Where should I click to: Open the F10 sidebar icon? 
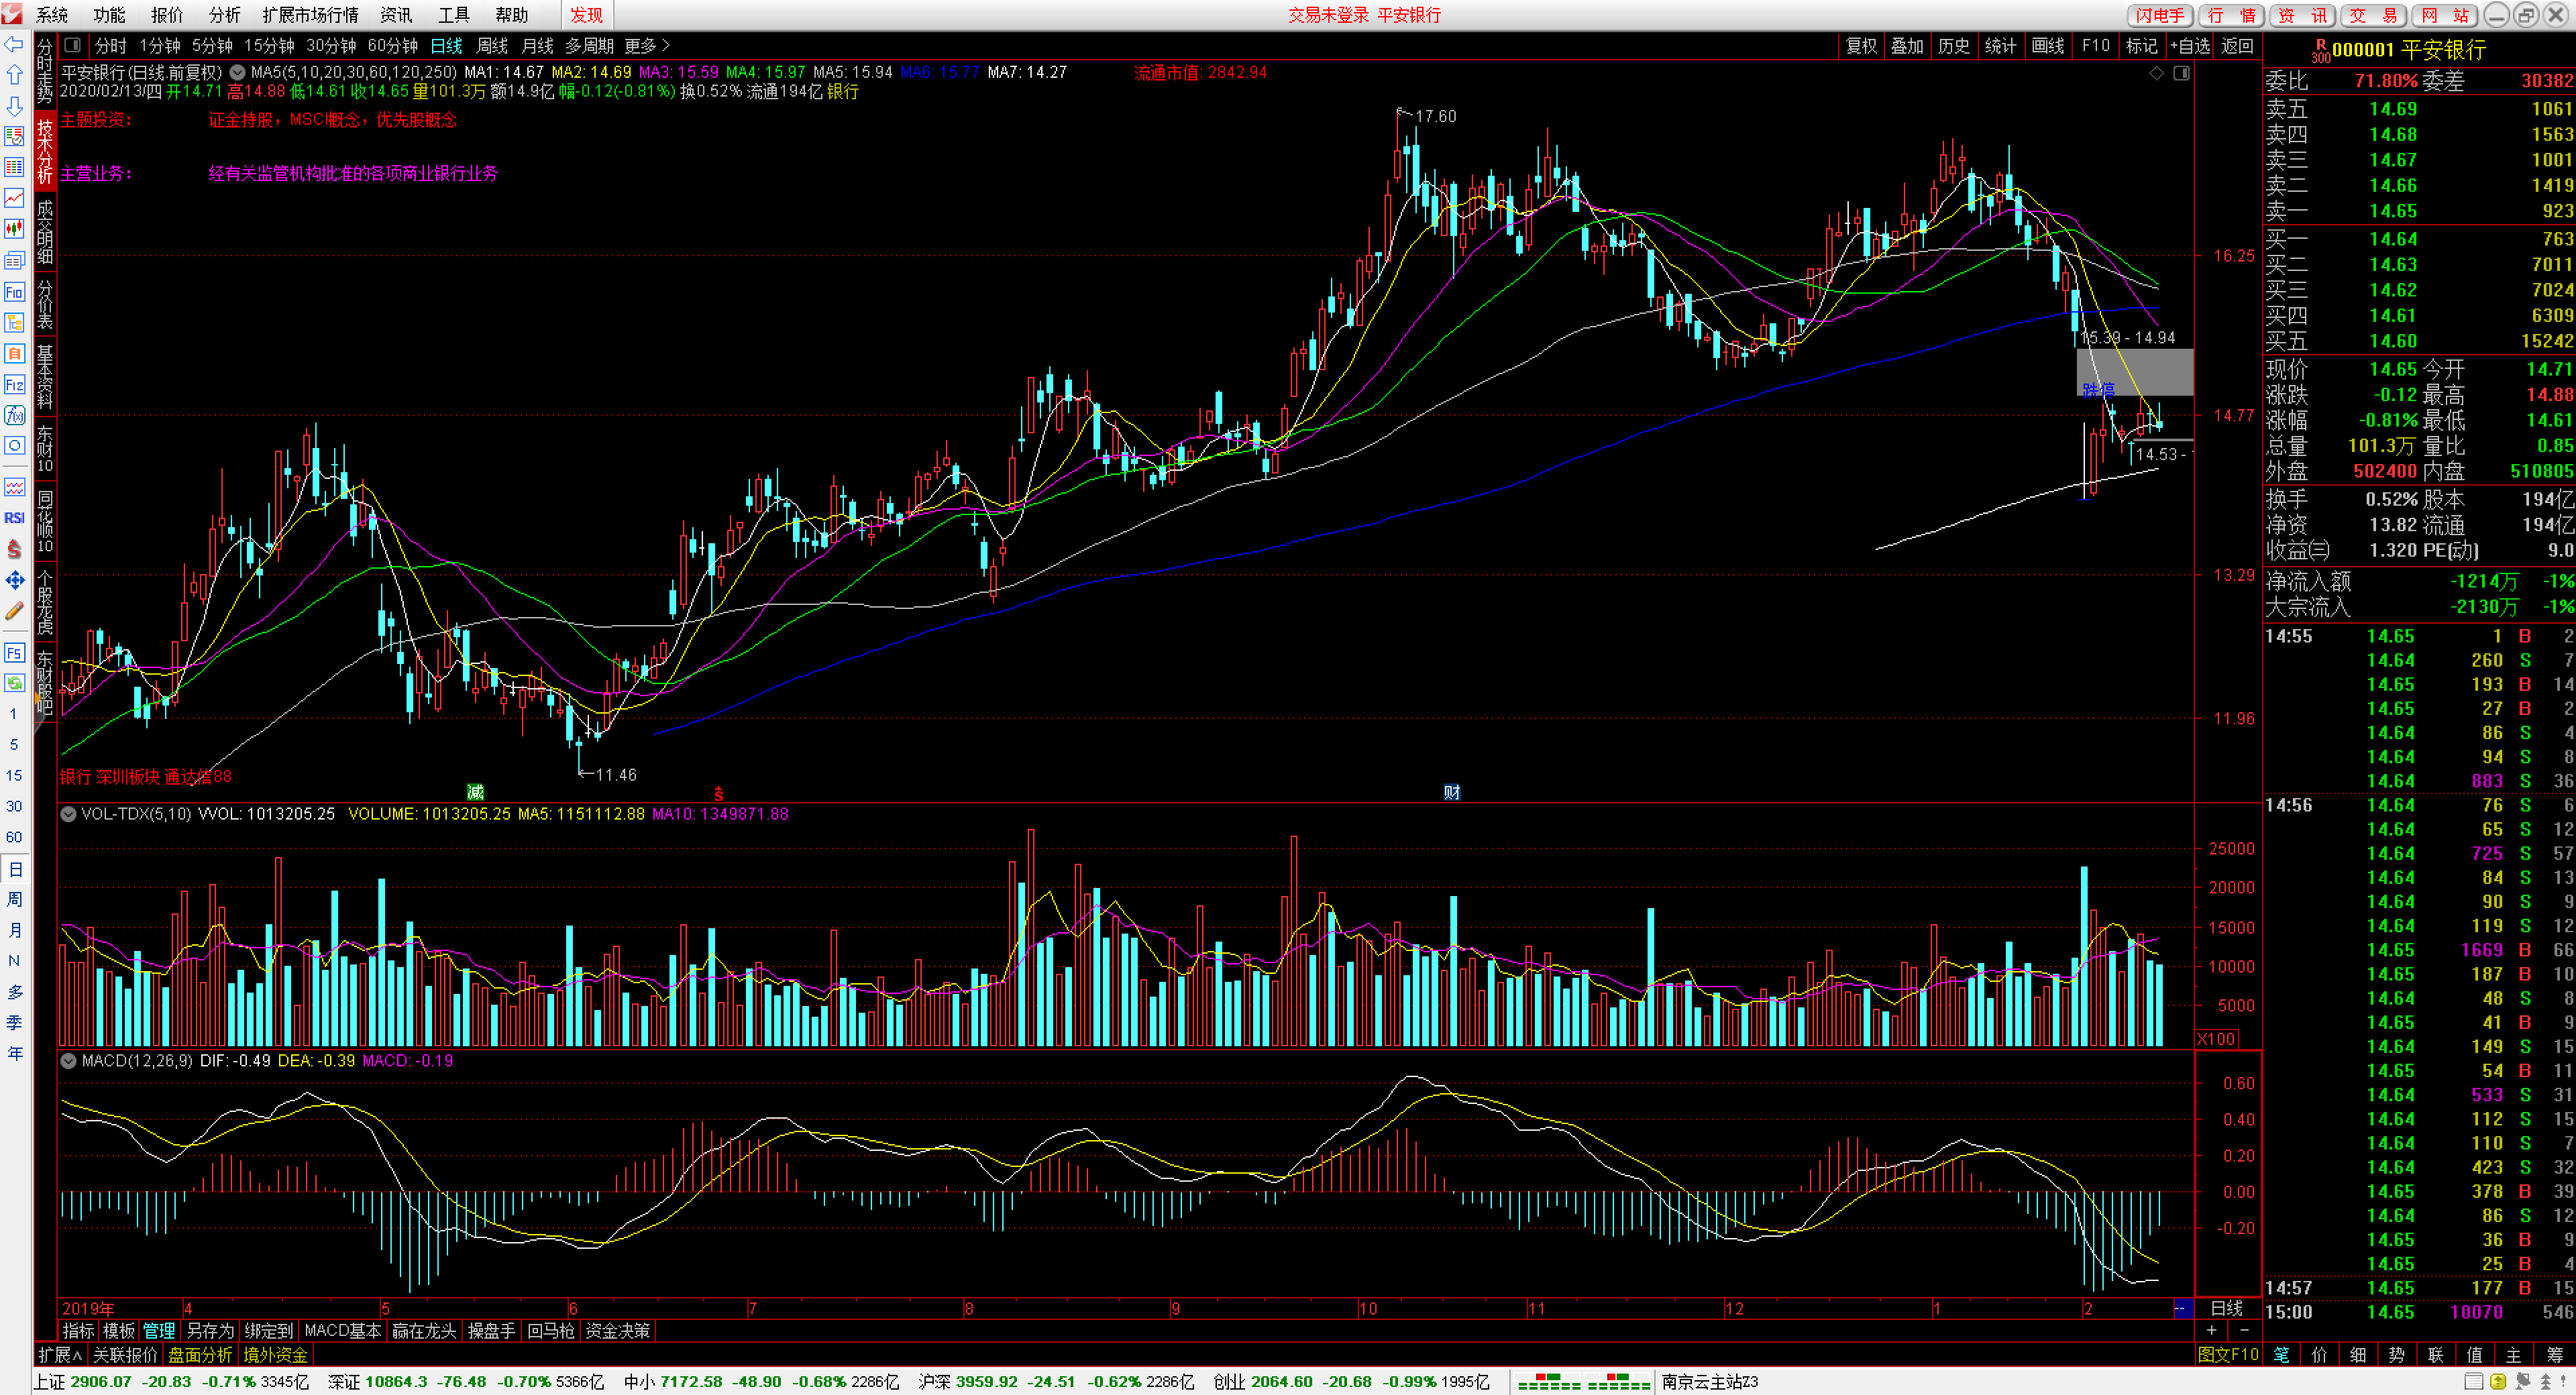point(14,292)
